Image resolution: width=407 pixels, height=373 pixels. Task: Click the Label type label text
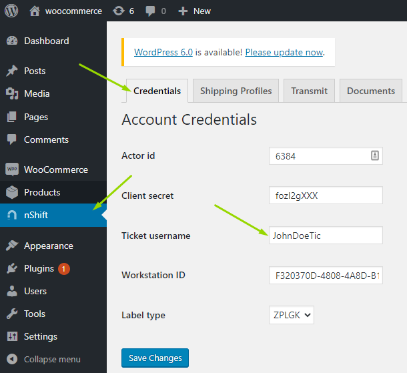click(x=143, y=315)
